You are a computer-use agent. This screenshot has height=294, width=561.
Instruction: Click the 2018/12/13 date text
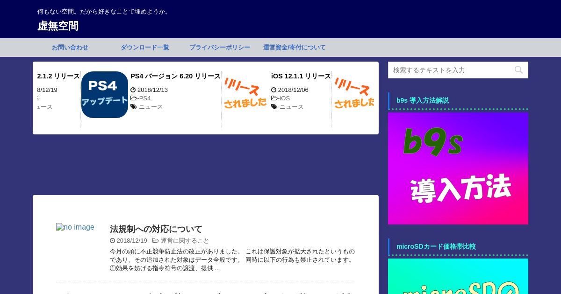click(x=152, y=90)
